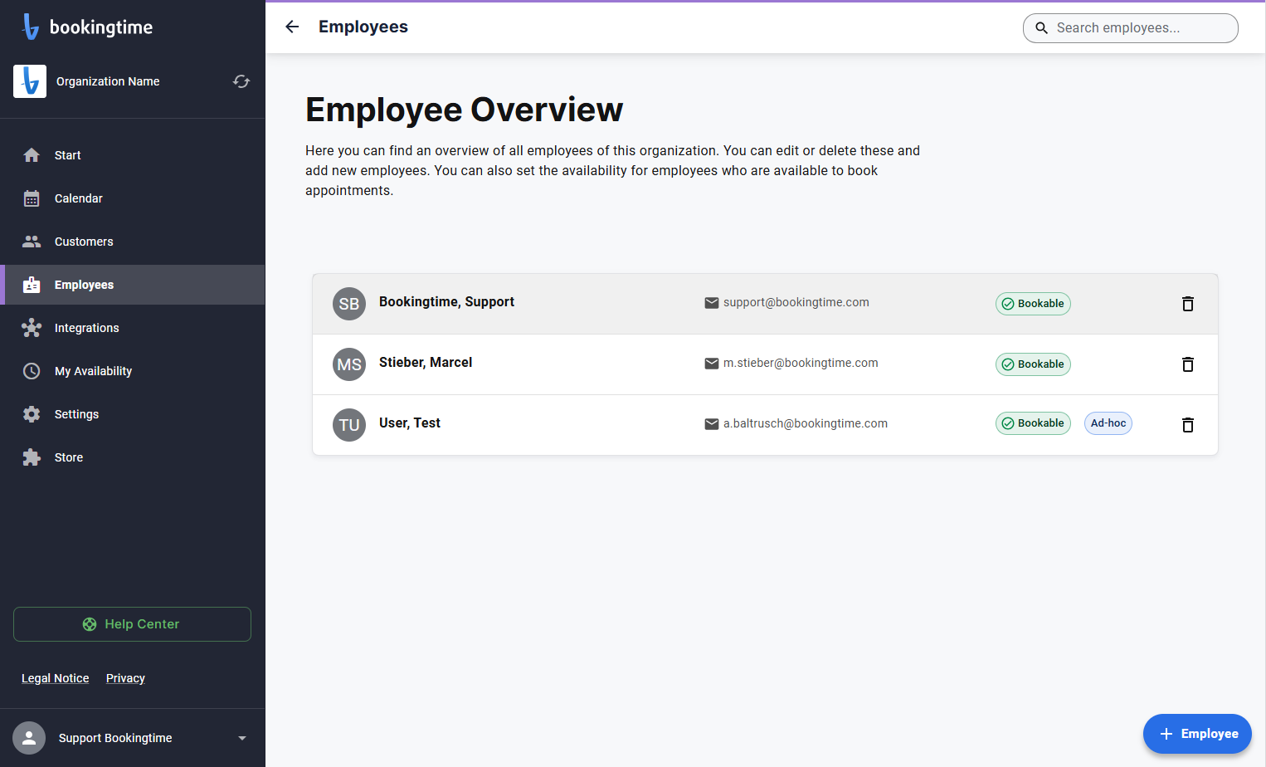Click the Ad-hoc badge for User, Test

(1108, 423)
